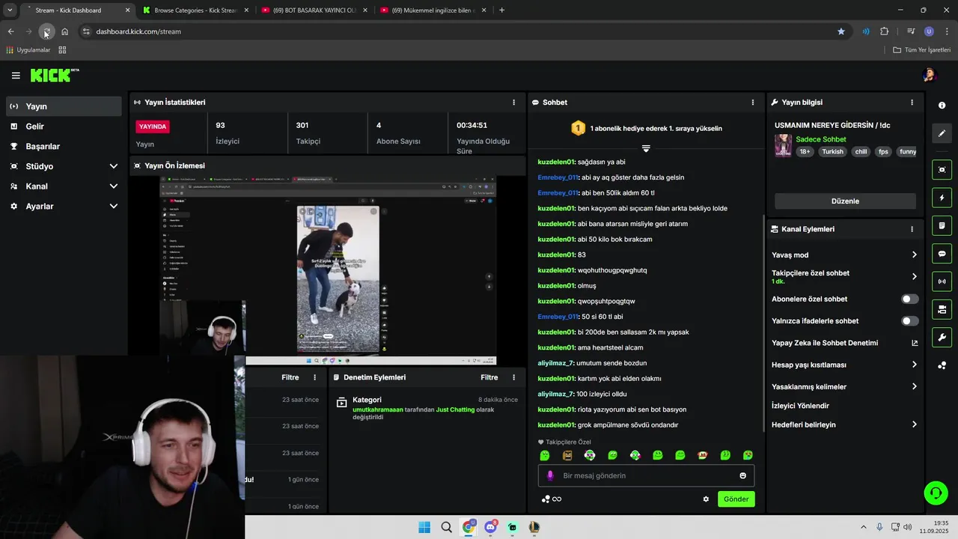The image size is (958, 539).
Task: Click the Sadece Sohbet category link
Action: pos(821,139)
